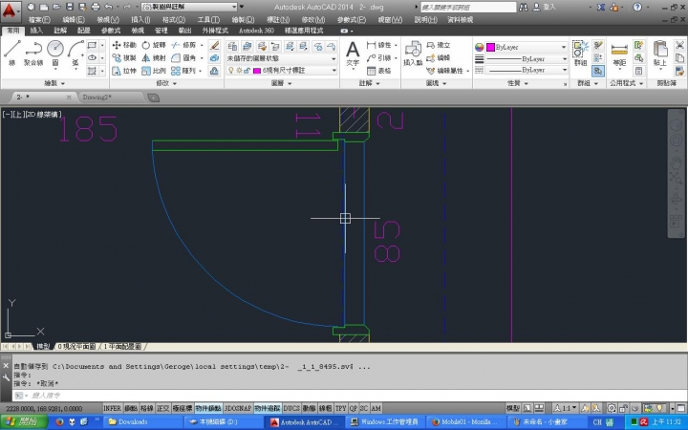
Task: Click the Sign In (登入) button
Action: [x=545, y=7]
